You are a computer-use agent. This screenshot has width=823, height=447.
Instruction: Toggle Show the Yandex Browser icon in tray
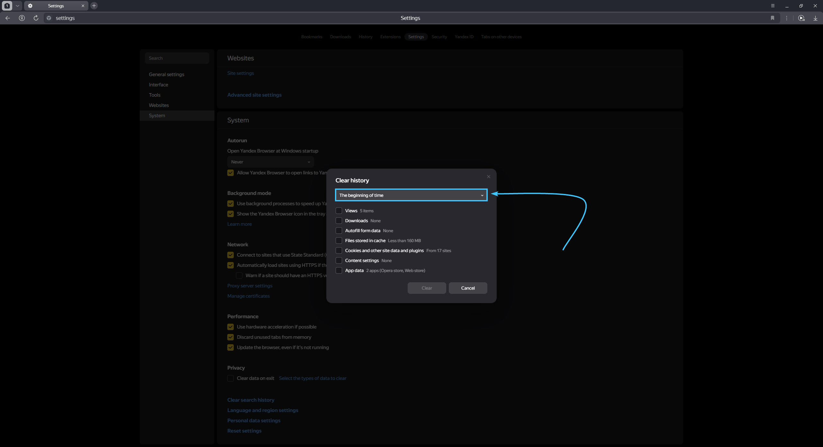click(231, 214)
